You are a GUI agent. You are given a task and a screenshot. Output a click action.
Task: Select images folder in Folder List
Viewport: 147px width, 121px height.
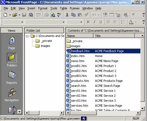(x=43, y=46)
